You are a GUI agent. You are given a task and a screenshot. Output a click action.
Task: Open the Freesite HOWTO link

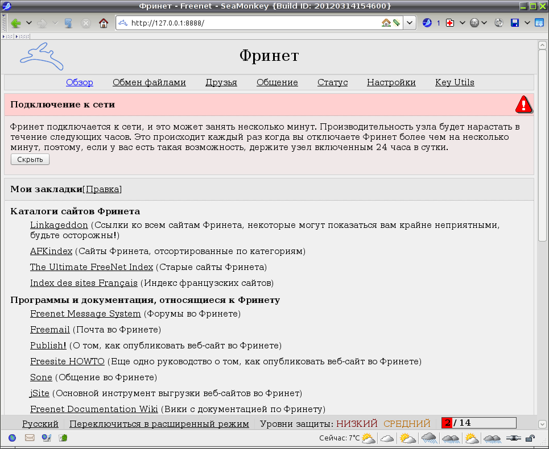click(x=67, y=361)
